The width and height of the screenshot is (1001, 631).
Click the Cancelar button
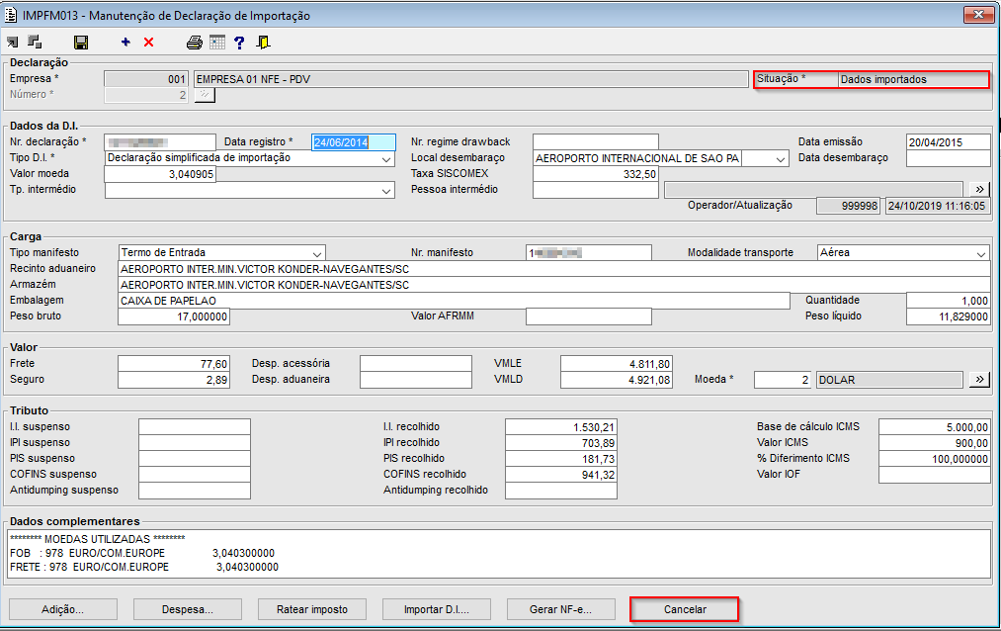coord(685,609)
